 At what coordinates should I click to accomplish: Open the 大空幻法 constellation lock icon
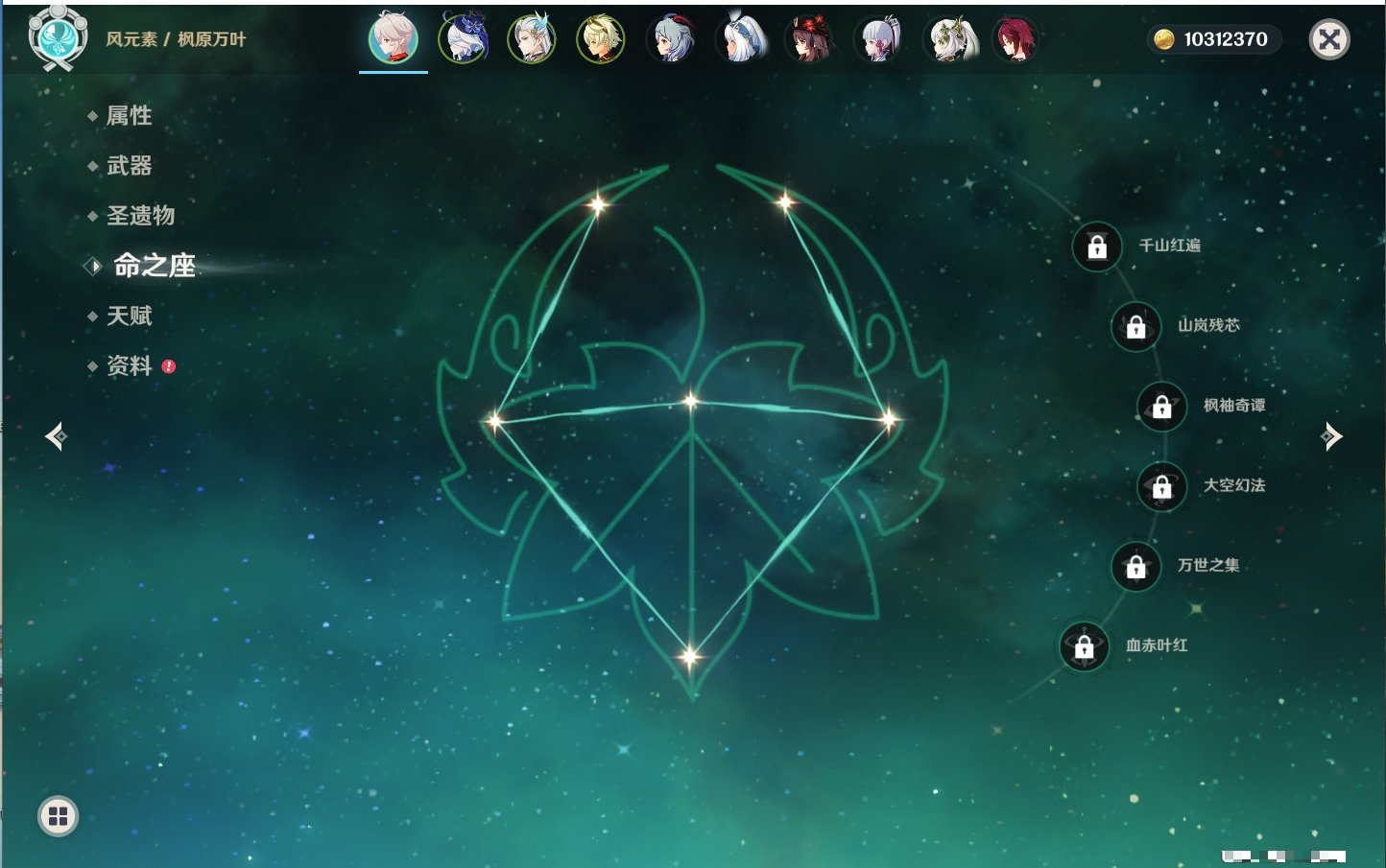point(1162,486)
